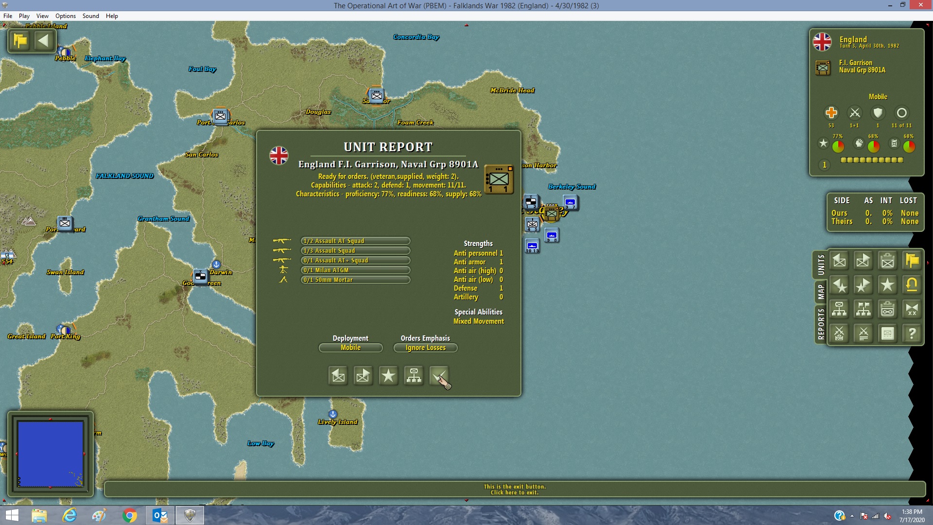Select the unit counter at Port Howard
The height and width of the screenshot is (525, 933).
tap(65, 224)
